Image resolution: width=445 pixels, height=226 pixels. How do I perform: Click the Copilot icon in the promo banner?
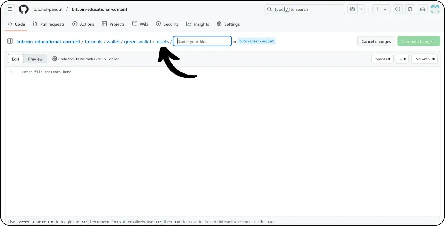click(x=55, y=59)
